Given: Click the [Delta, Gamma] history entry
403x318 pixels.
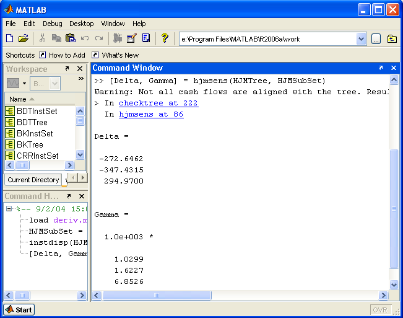Looking at the screenshot, I should pyautogui.click(x=58, y=254).
